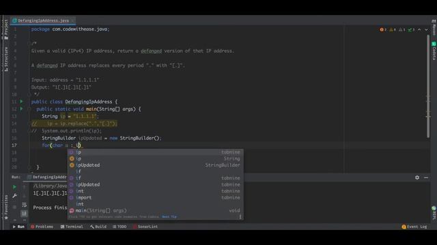Click the editor vertical scrollbar
The height and width of the screenshot is (245, 437).
point(428,86)
